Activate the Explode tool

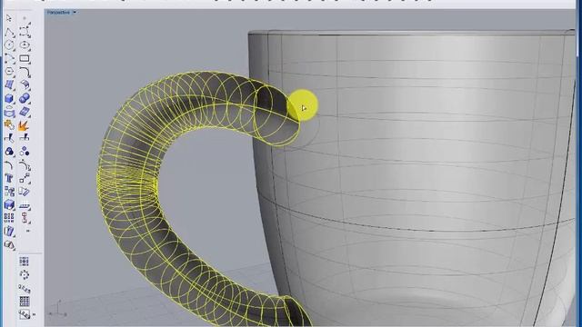(25, 125)
